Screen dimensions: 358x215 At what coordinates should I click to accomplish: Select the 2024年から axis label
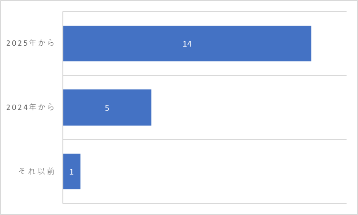(x=30, y=107)
